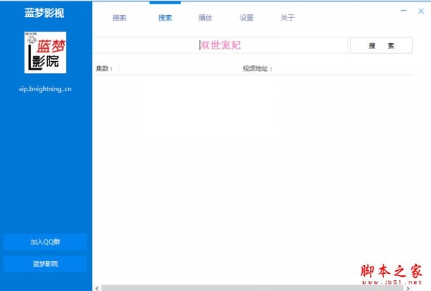Viewport: 431px width, 291px height.
Task: Focus the 双世宠妃 search input field
Action: coord(220,45)
